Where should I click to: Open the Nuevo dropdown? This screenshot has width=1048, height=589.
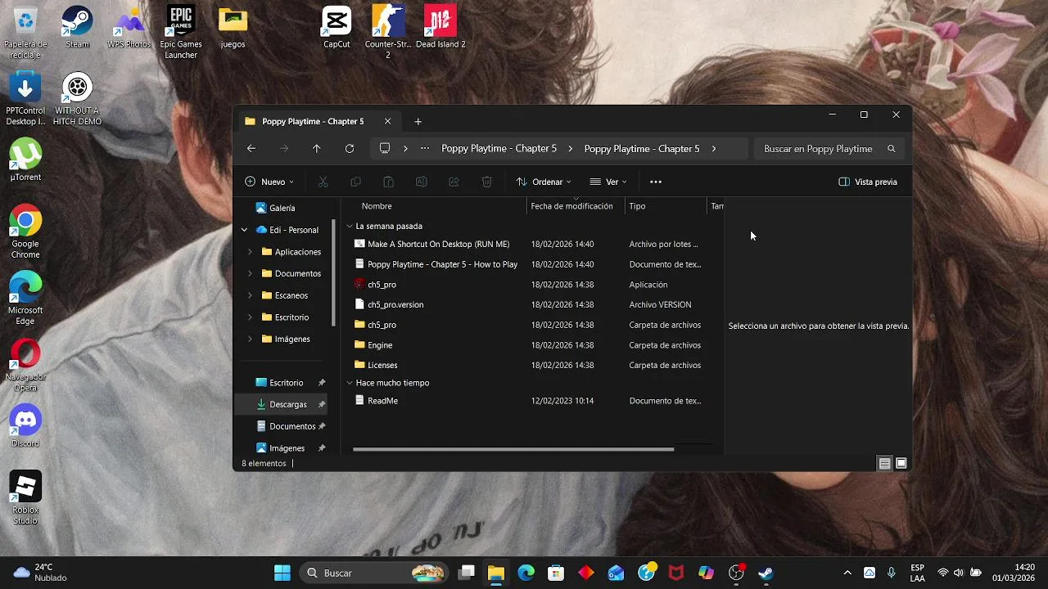pyautogui.click(x=269, y=182)
